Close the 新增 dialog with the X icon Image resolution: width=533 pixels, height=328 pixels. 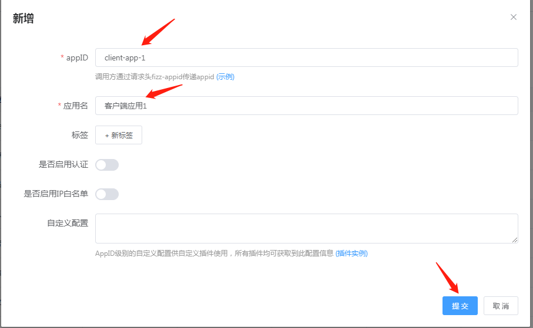[513, 17]
